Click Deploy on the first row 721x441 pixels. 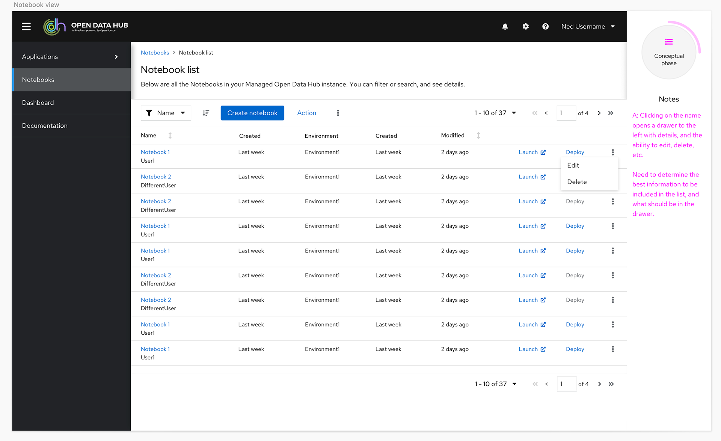pyautogui.click(x=575, y=152)
